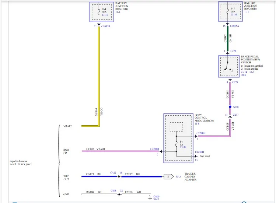Screen dimensions: 276x203
Task: Click connector label C408
Action: [x=113, y=191]
